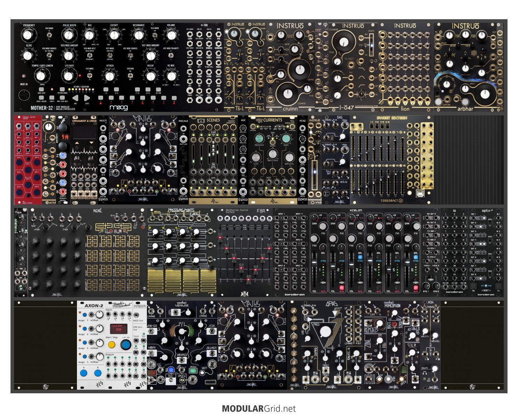Click the MOTHER-32 name label
The width and height of the screenshot is (518, 416).
[x=42, y=108]
